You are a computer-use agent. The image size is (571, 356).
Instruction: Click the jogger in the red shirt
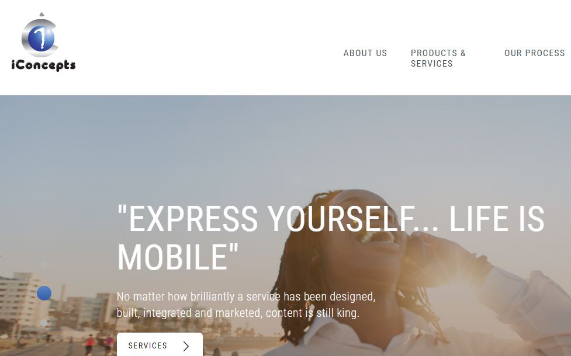(89, 344)
